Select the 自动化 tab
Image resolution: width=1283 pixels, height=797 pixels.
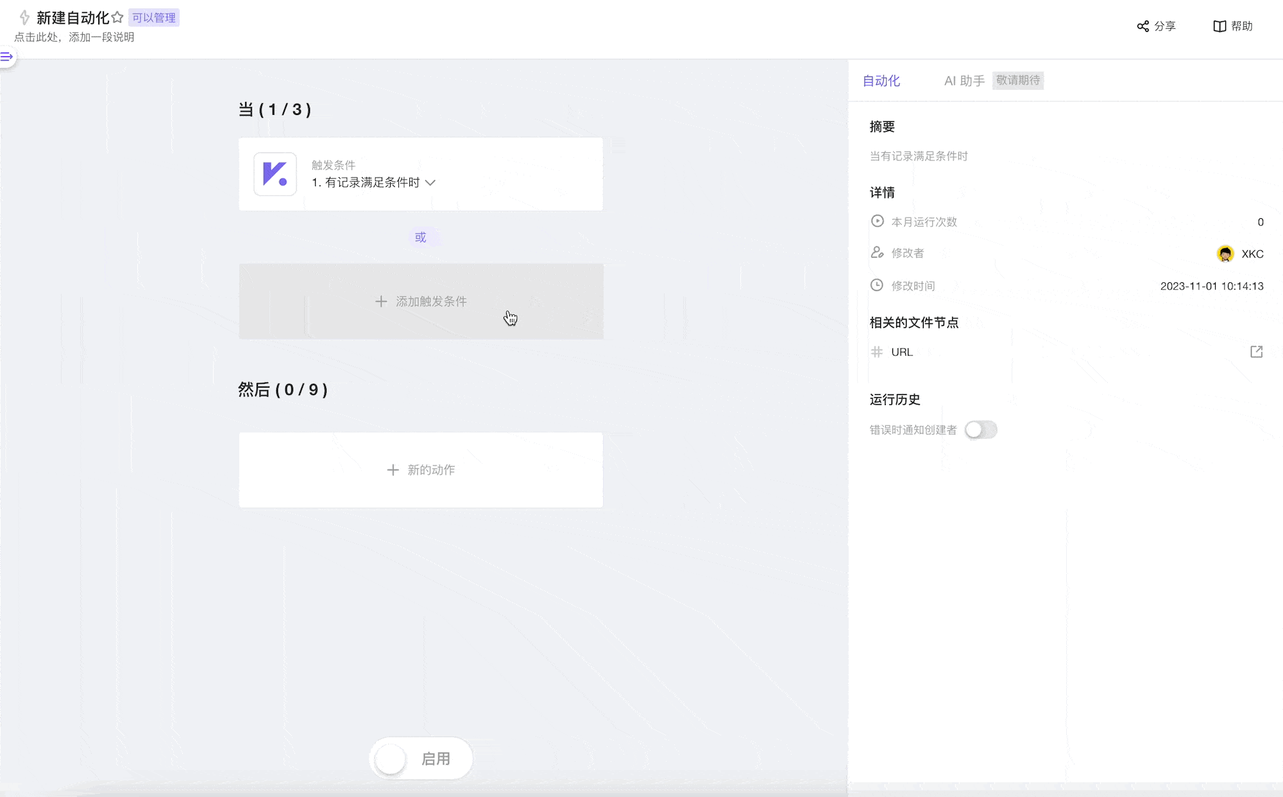[x=881, y=81]
